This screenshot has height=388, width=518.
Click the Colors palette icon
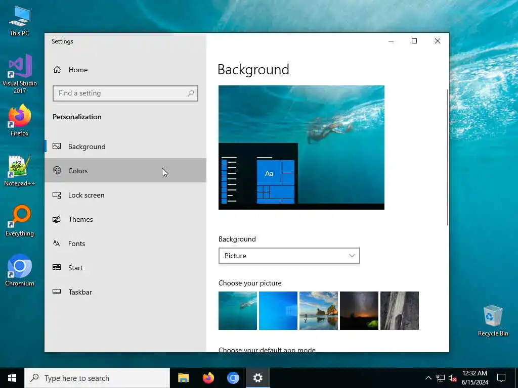[57, 171]
